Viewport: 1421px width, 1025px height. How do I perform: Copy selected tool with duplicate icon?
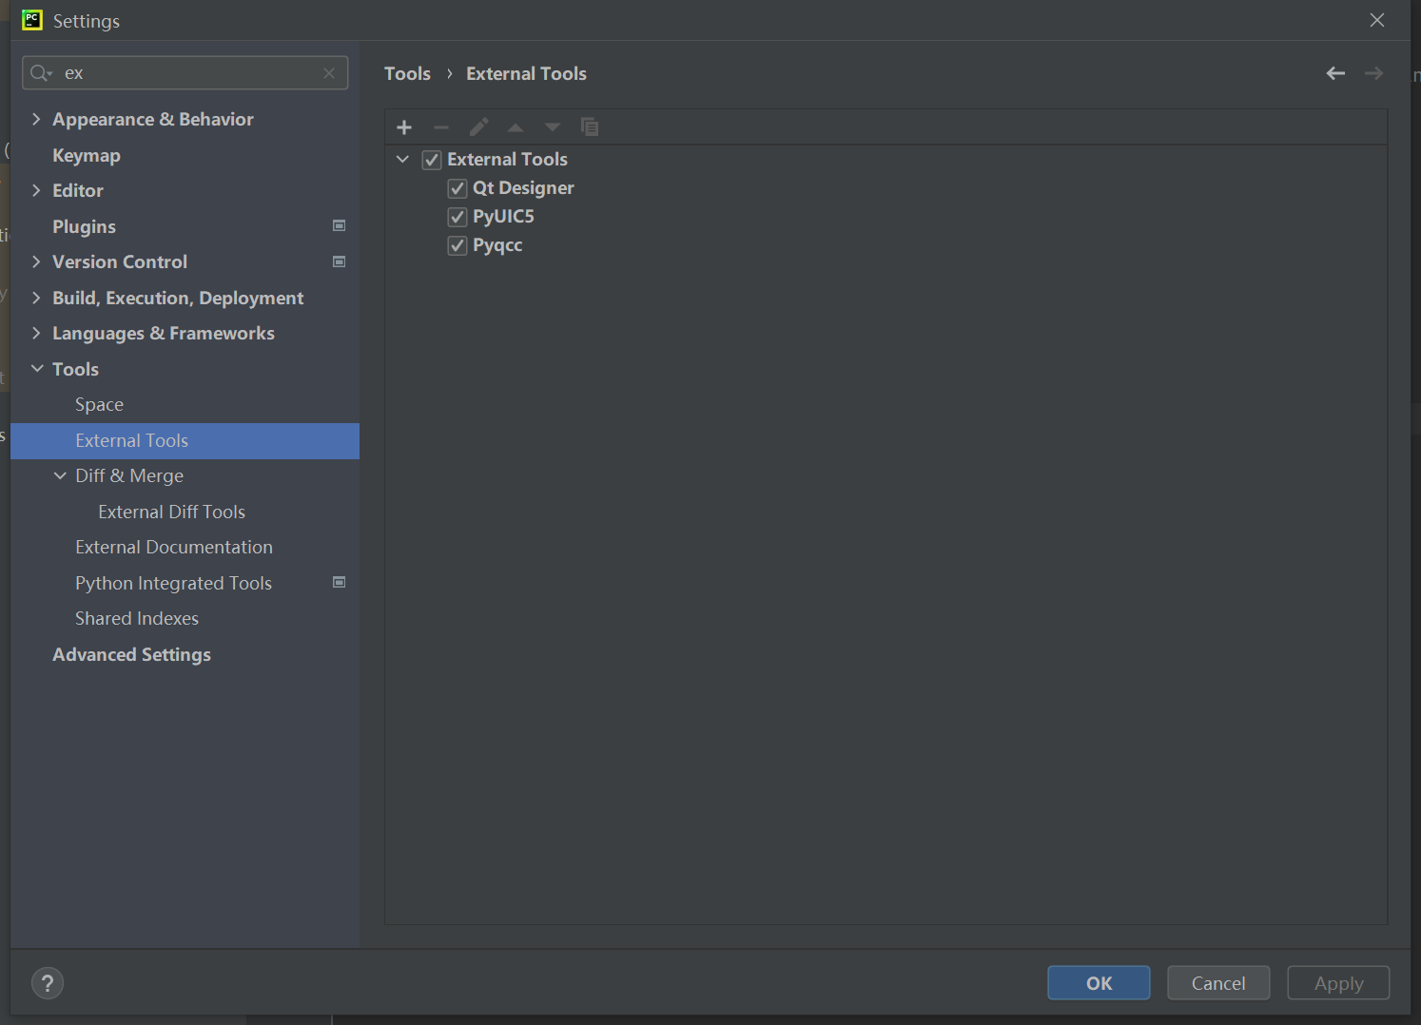coord(590,127)
